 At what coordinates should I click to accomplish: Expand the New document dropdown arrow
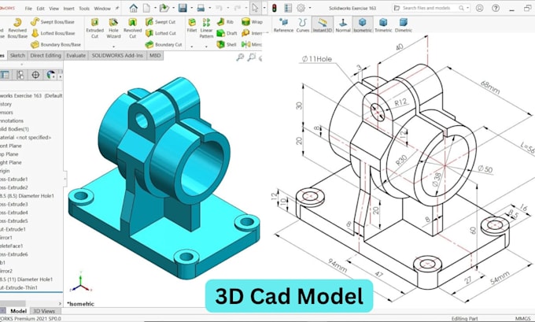[155, 8]
